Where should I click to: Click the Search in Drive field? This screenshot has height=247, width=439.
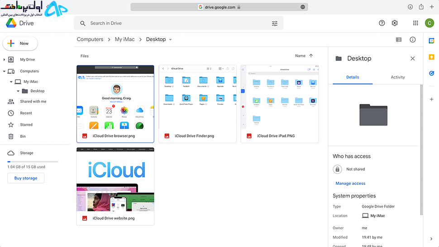click(x=179, y=23)
